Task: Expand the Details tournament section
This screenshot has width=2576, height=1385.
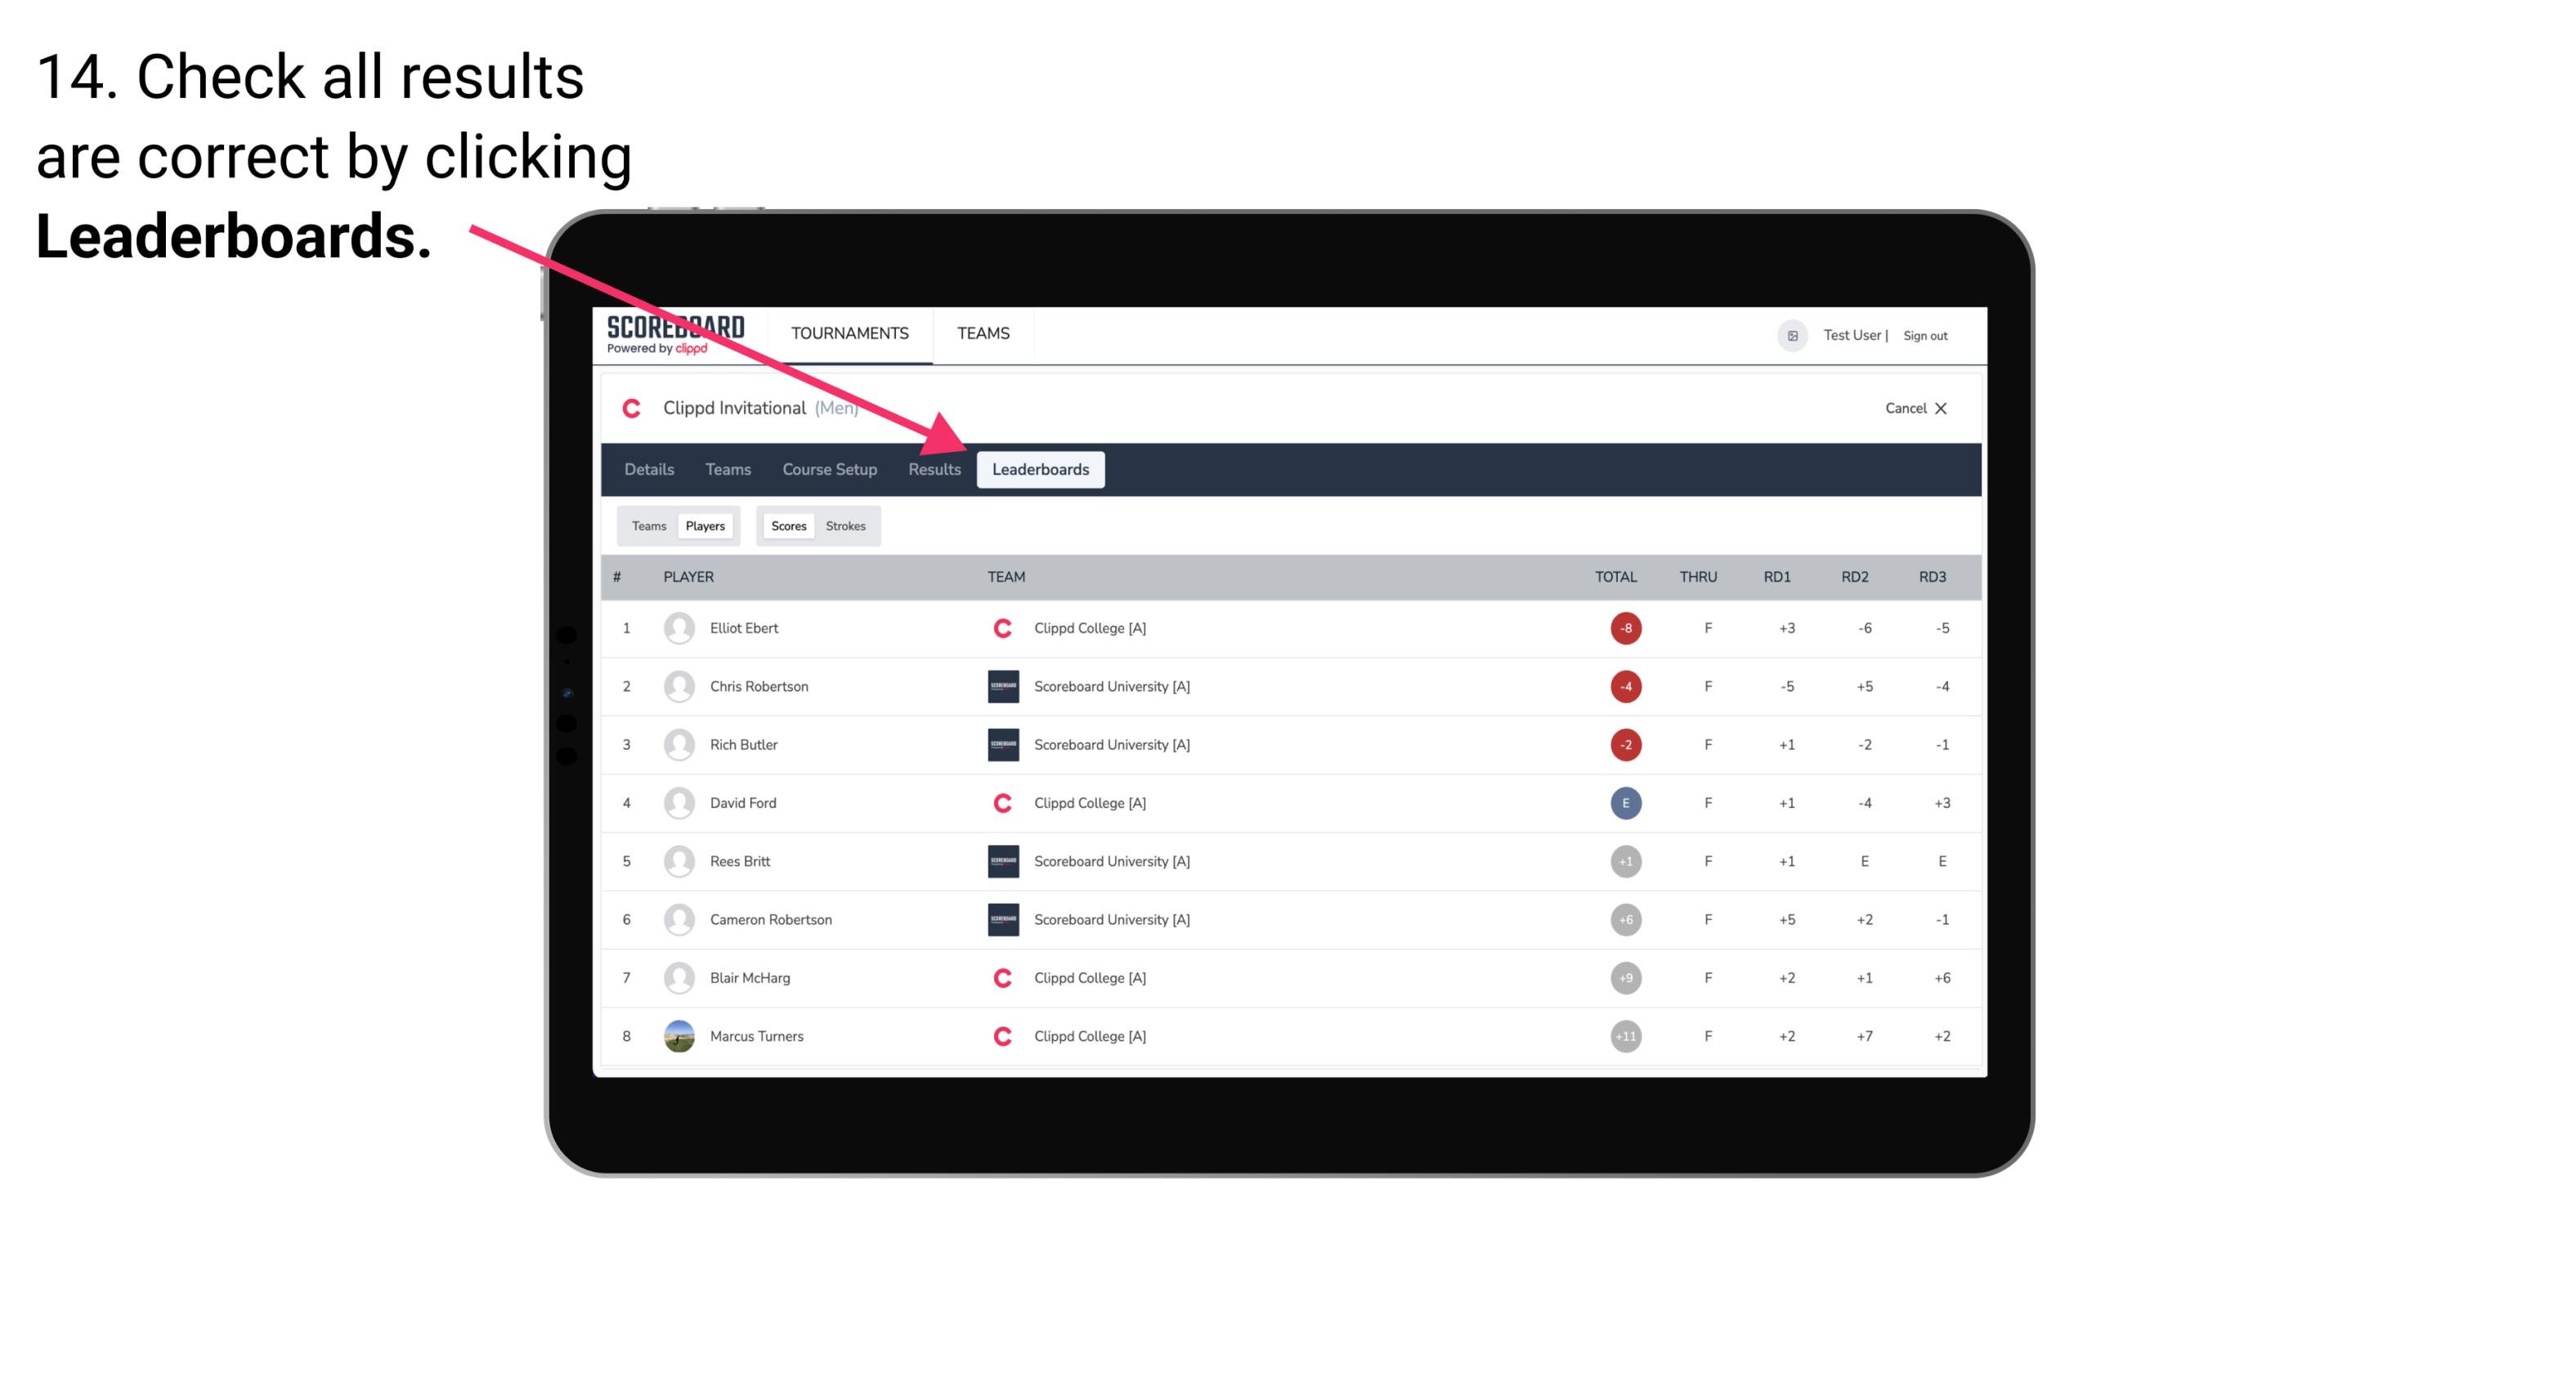Action: [648, 469]
